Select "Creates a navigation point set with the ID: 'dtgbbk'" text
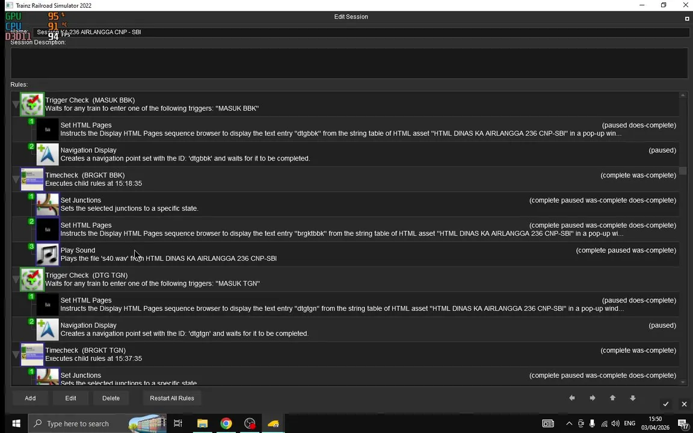 coord(185,159)
